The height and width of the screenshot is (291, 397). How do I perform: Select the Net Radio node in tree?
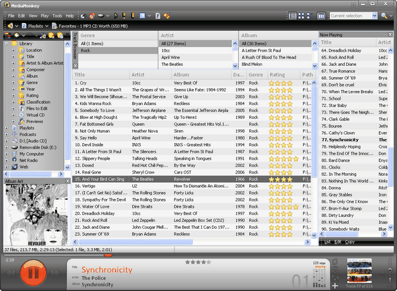29,160
